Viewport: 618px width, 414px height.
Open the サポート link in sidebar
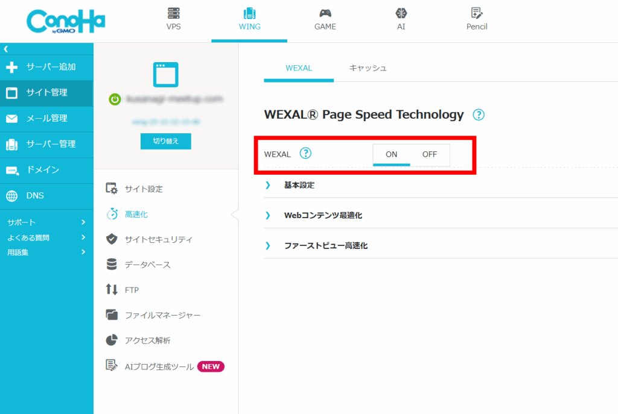point(22,222)
